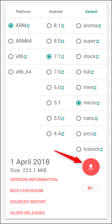The width and height of the screenshot is (112, 224).
Task: Open external link icon next to x86
Action: tap(25, 57)
